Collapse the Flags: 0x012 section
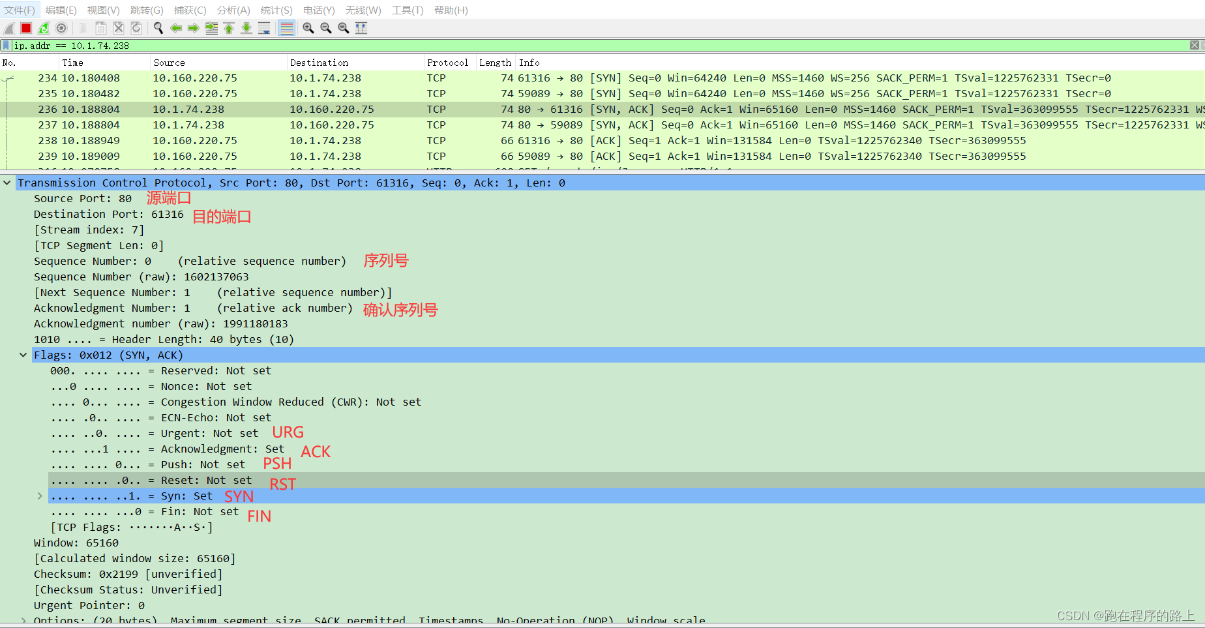The height and width of the screenshot is (628, 1205). tap(23, 355)
